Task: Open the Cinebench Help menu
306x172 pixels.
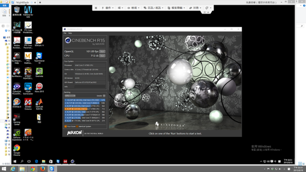Action: point(70,33)
